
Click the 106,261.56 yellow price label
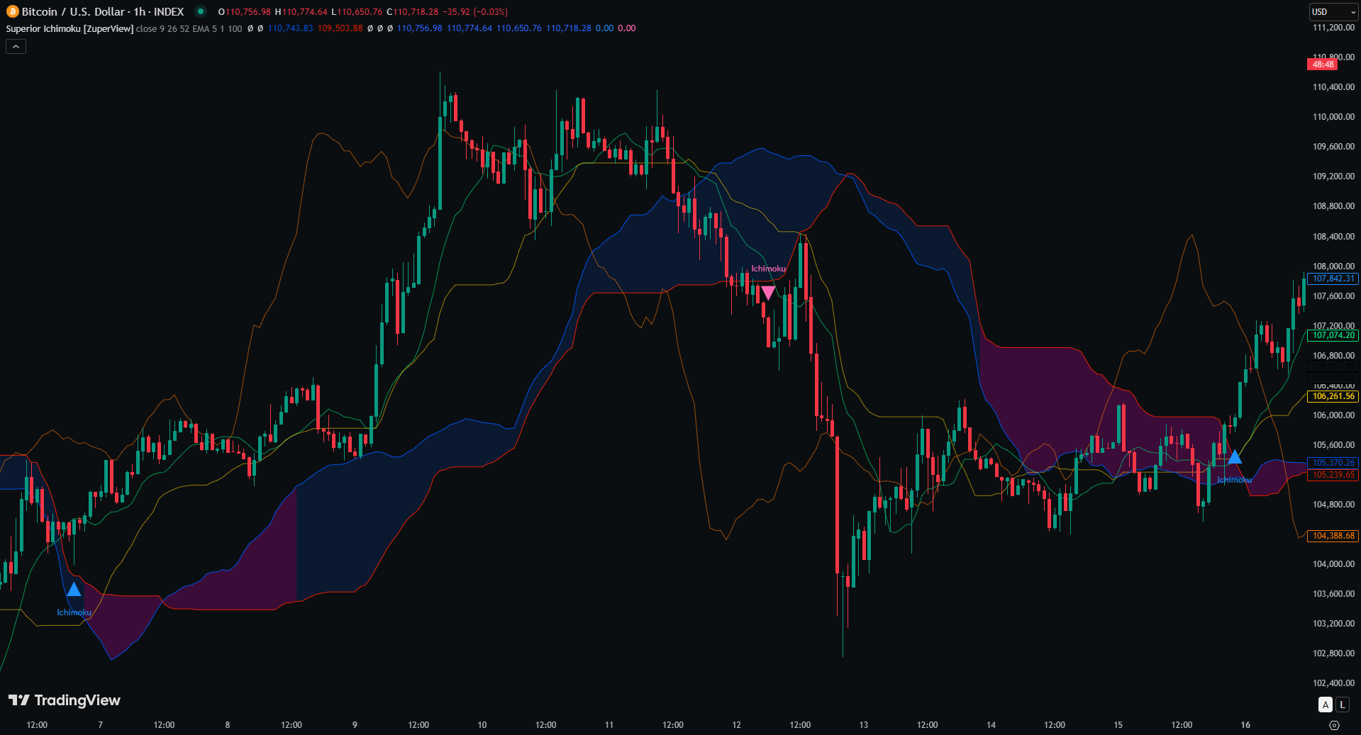[1333, 396]
